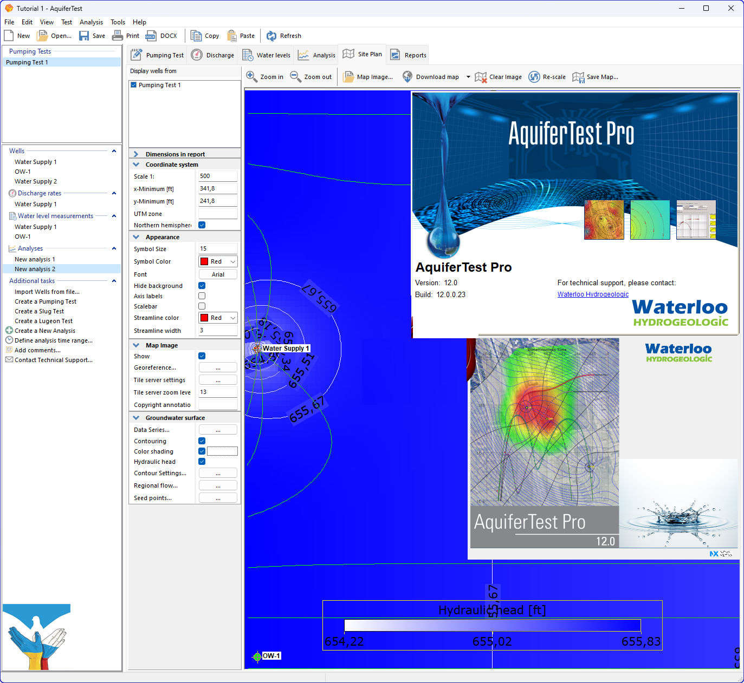Click the Define analysis time range clock icon
Image resolution: width=744 pixels, height=683 pixels.
(x=9, y=340)
